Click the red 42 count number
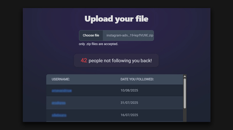The height and width of the screenshot is (130, 233). coord(84,61)
